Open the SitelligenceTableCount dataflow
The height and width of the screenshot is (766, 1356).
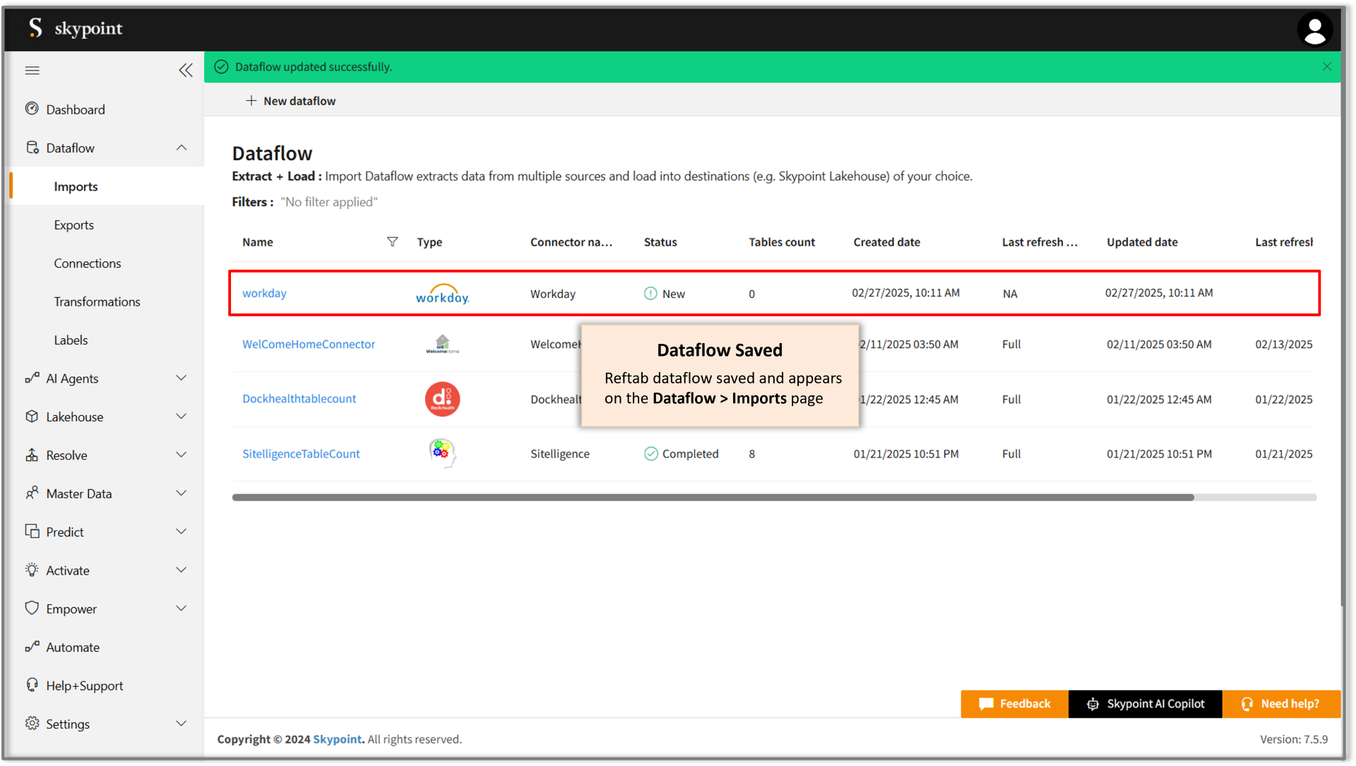click(x=301, y=453)
